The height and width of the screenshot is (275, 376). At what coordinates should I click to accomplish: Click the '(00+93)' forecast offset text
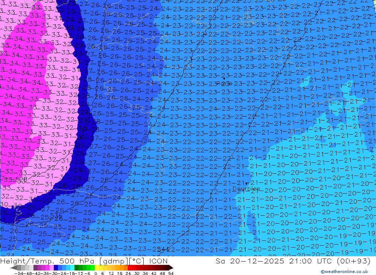(353, 261)
